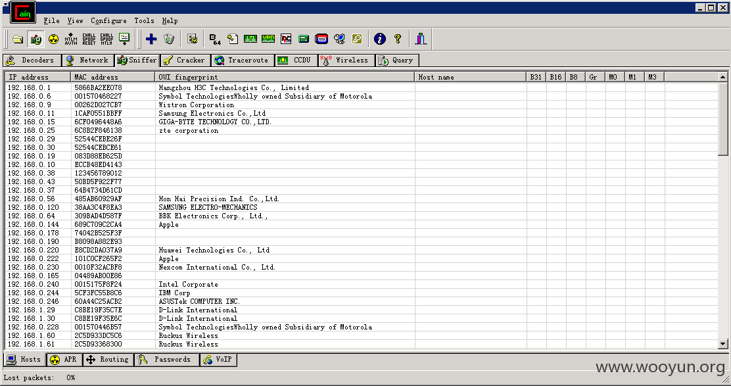This screenshot has height=386, width=731.
Task: Switch to the Traceroute tab
Action: (x=243, y=60)
